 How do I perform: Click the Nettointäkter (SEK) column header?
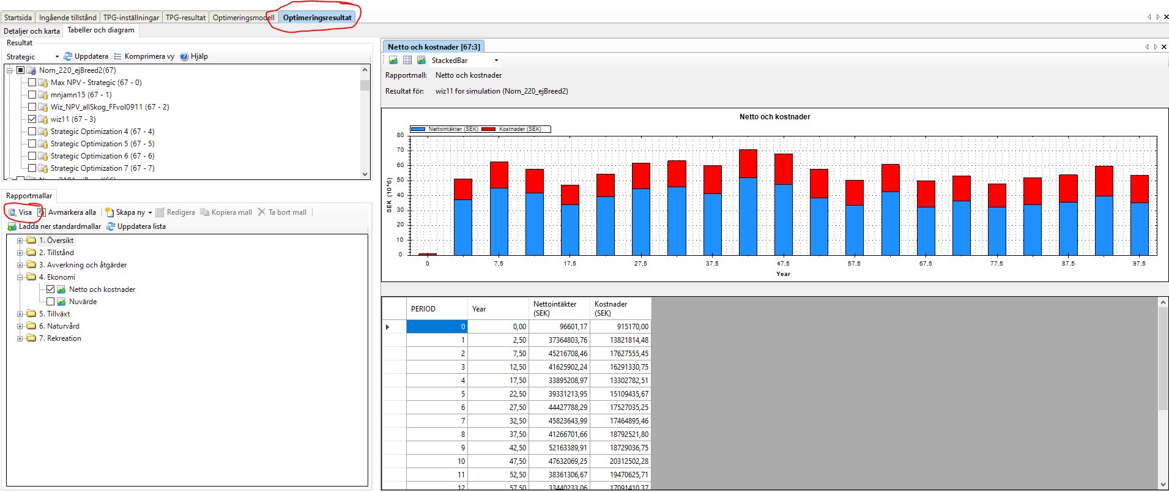559,308
